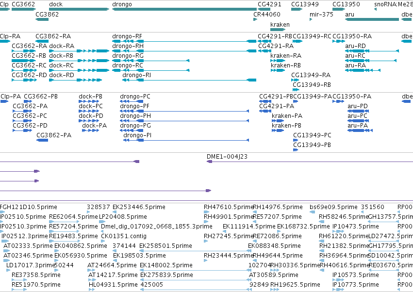This screenshot has height=292, width=413.
Task: Select the kraken-PA protein label
Action: pyautogui.click(x=287, y=116)
